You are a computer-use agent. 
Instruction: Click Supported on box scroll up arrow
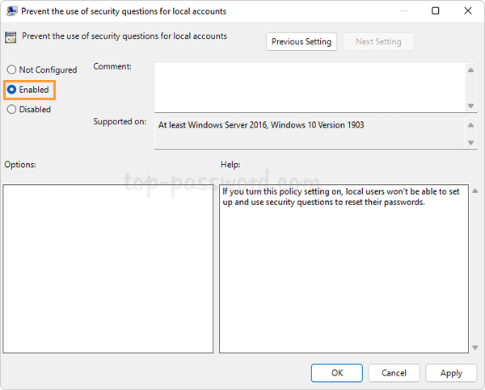pyautogui.click(x=471, y=125)
